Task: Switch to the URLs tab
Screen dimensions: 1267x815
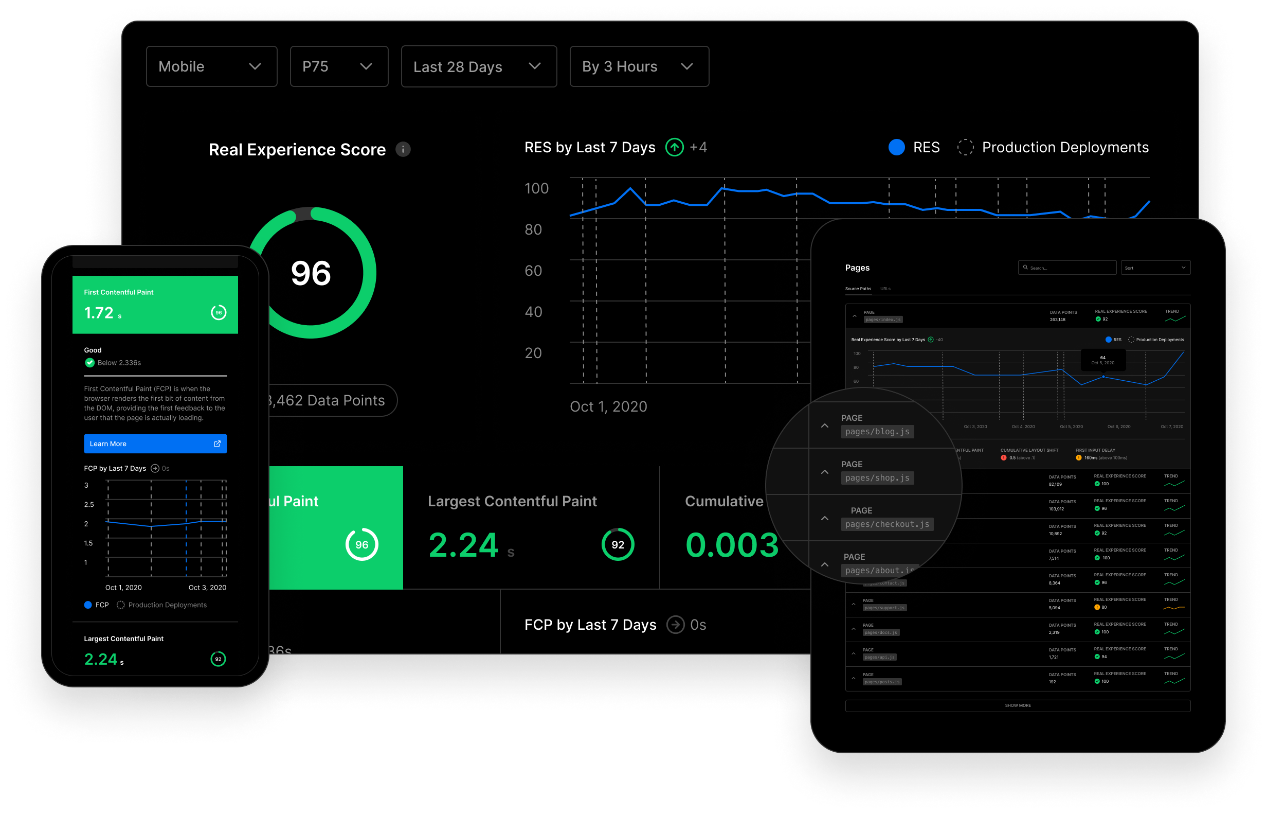Action: point(885,289)
